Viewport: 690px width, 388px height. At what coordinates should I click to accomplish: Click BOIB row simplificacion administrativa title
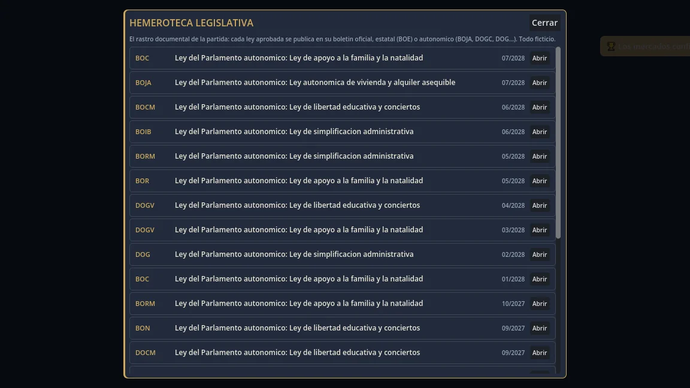point(294,132)
